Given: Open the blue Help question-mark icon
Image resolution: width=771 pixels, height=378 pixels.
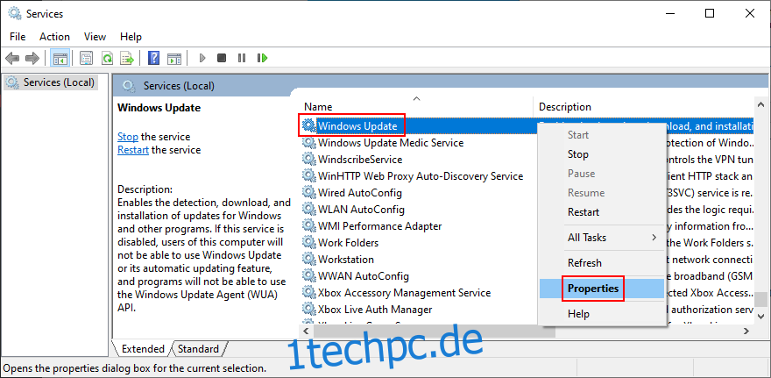Looking at the screenshot, I should (x=154, y=58).
